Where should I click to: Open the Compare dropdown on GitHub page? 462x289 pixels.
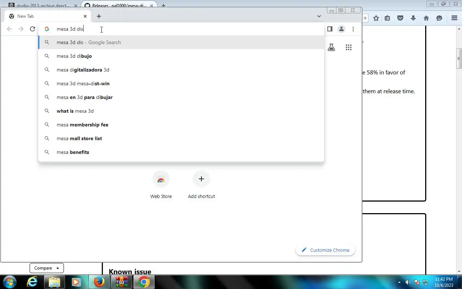47,268
